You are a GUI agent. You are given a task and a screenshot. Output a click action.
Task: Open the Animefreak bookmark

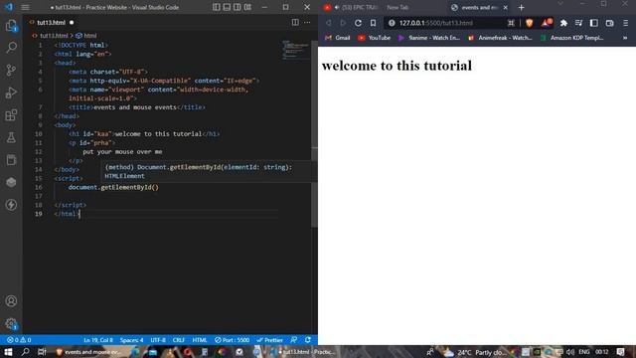point(500,38)
